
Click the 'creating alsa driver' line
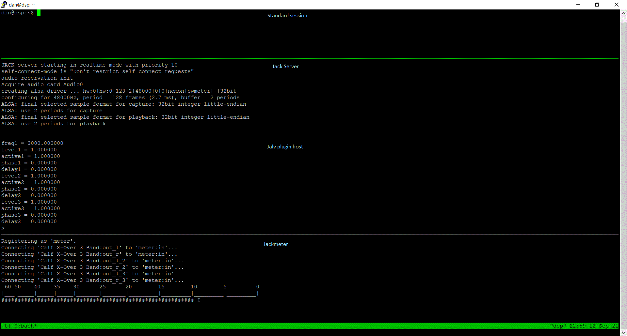click(119, 91)
